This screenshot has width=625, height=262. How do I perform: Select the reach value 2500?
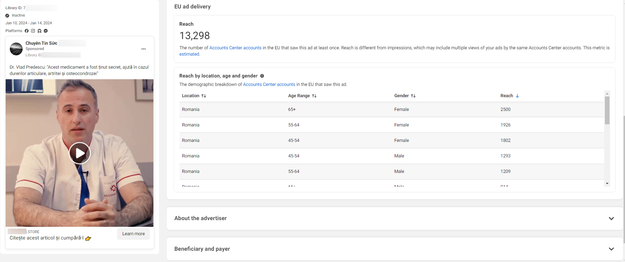click(505, 110)
